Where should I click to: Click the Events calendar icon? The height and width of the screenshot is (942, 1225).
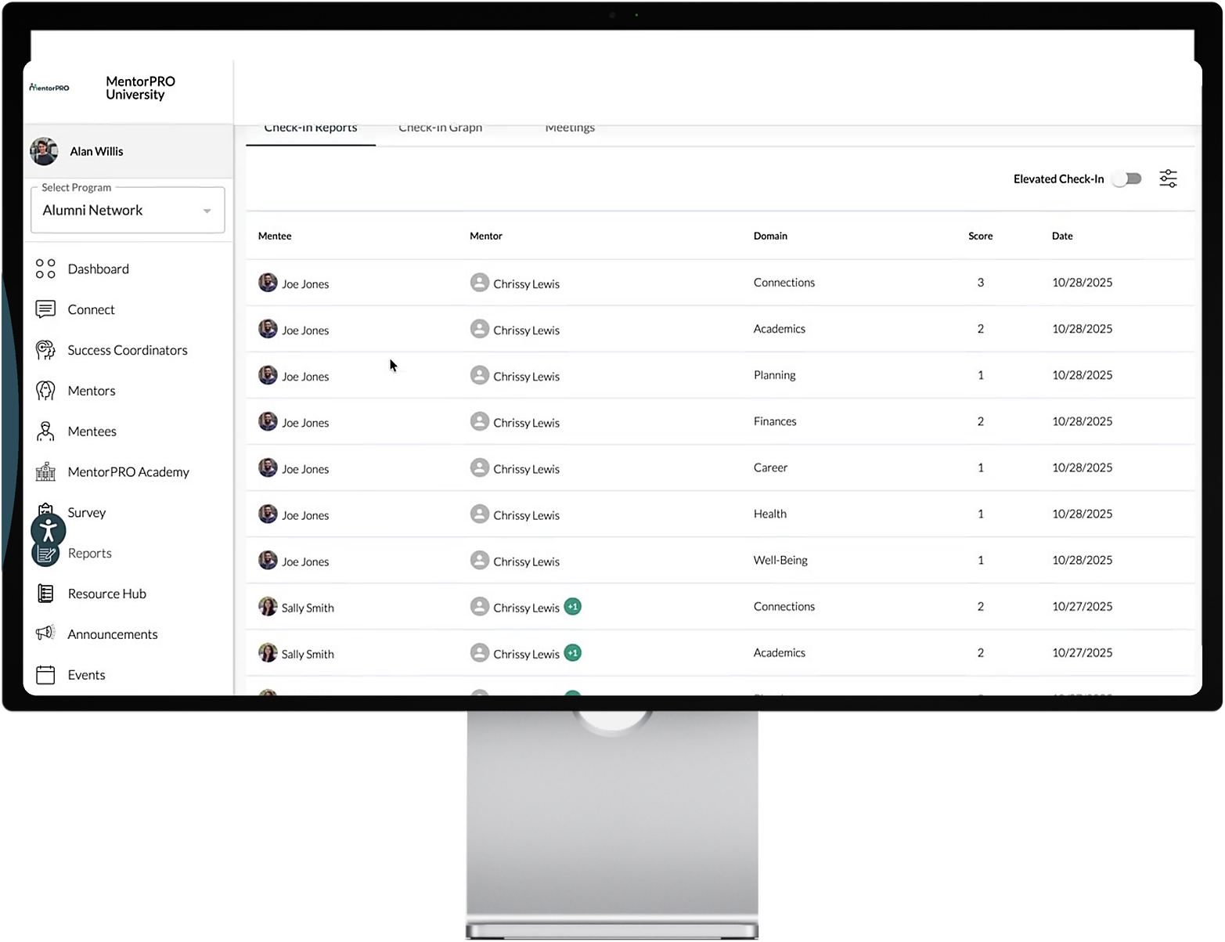pos(45,674)
